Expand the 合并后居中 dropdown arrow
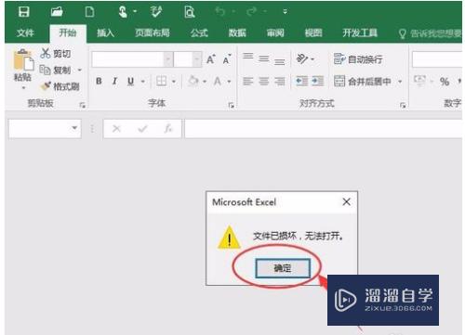Screen dimensions: 465x335 tap(400, 82)
